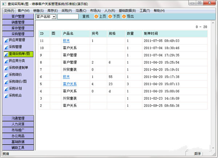The image size is (218, 158).
Task: Open the 沟通(C) menu
Action: (81, 11)
